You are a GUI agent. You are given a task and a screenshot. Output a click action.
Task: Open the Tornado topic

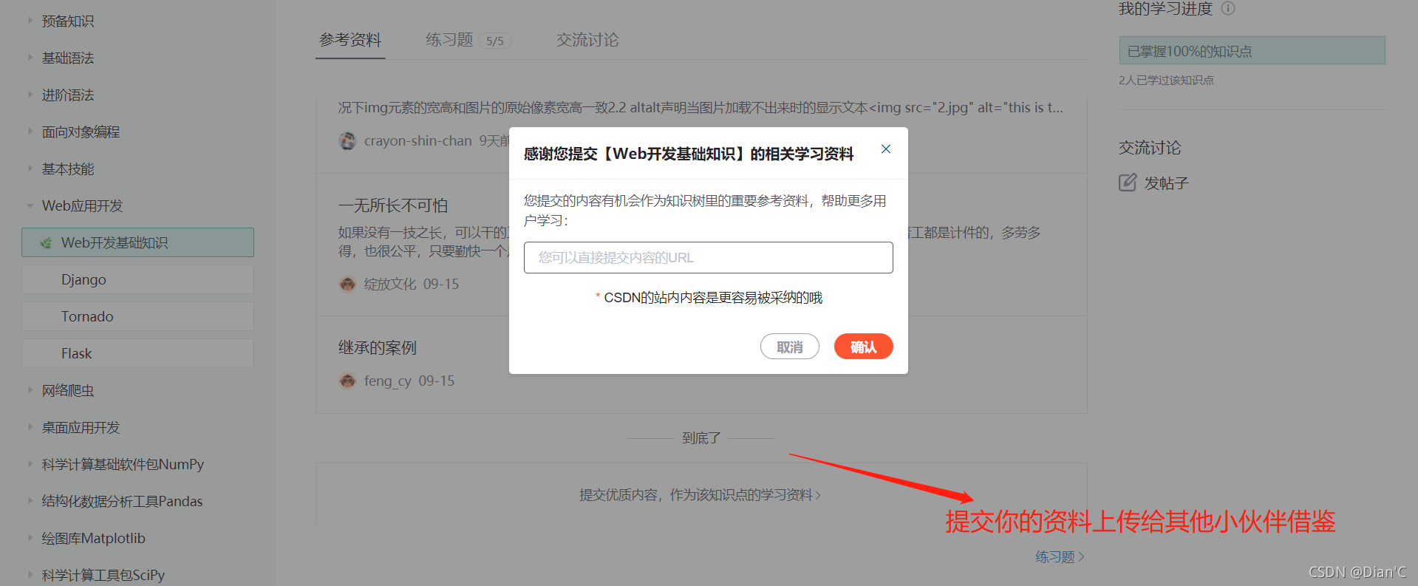(x=137, y=316)
